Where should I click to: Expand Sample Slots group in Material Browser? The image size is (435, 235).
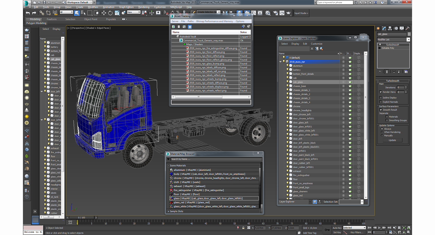coord(168,211)
